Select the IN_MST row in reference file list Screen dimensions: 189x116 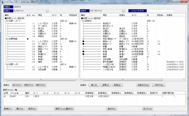tap(89, 96)
